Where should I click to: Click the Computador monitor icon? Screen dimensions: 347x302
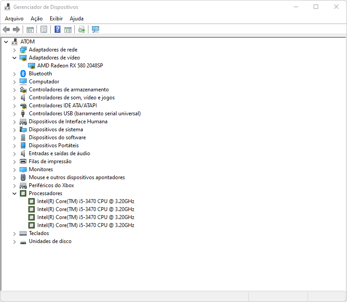pyautogui.click(x=23, y=82)
